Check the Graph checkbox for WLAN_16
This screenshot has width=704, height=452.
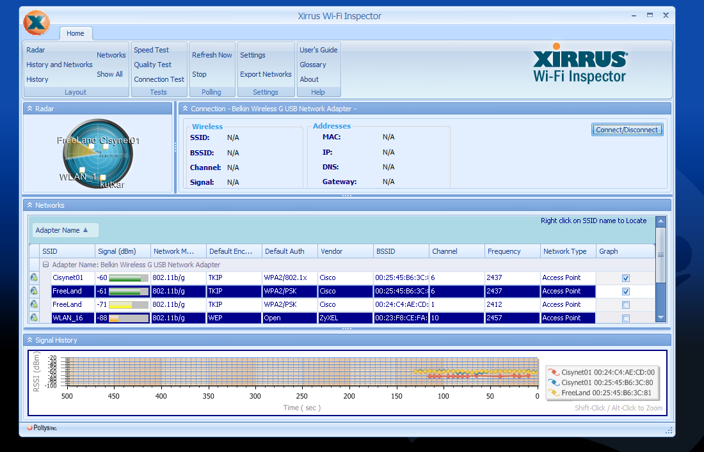(626, 318)
